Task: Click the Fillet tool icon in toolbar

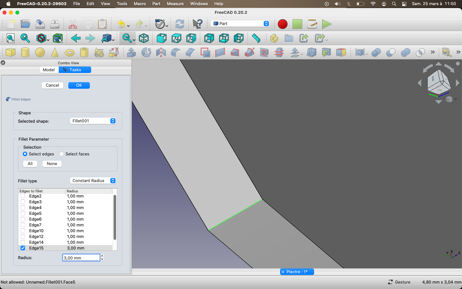Action: [x=176, y=52]
